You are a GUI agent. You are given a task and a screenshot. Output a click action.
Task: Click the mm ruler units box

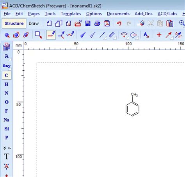tap(18, 45)
